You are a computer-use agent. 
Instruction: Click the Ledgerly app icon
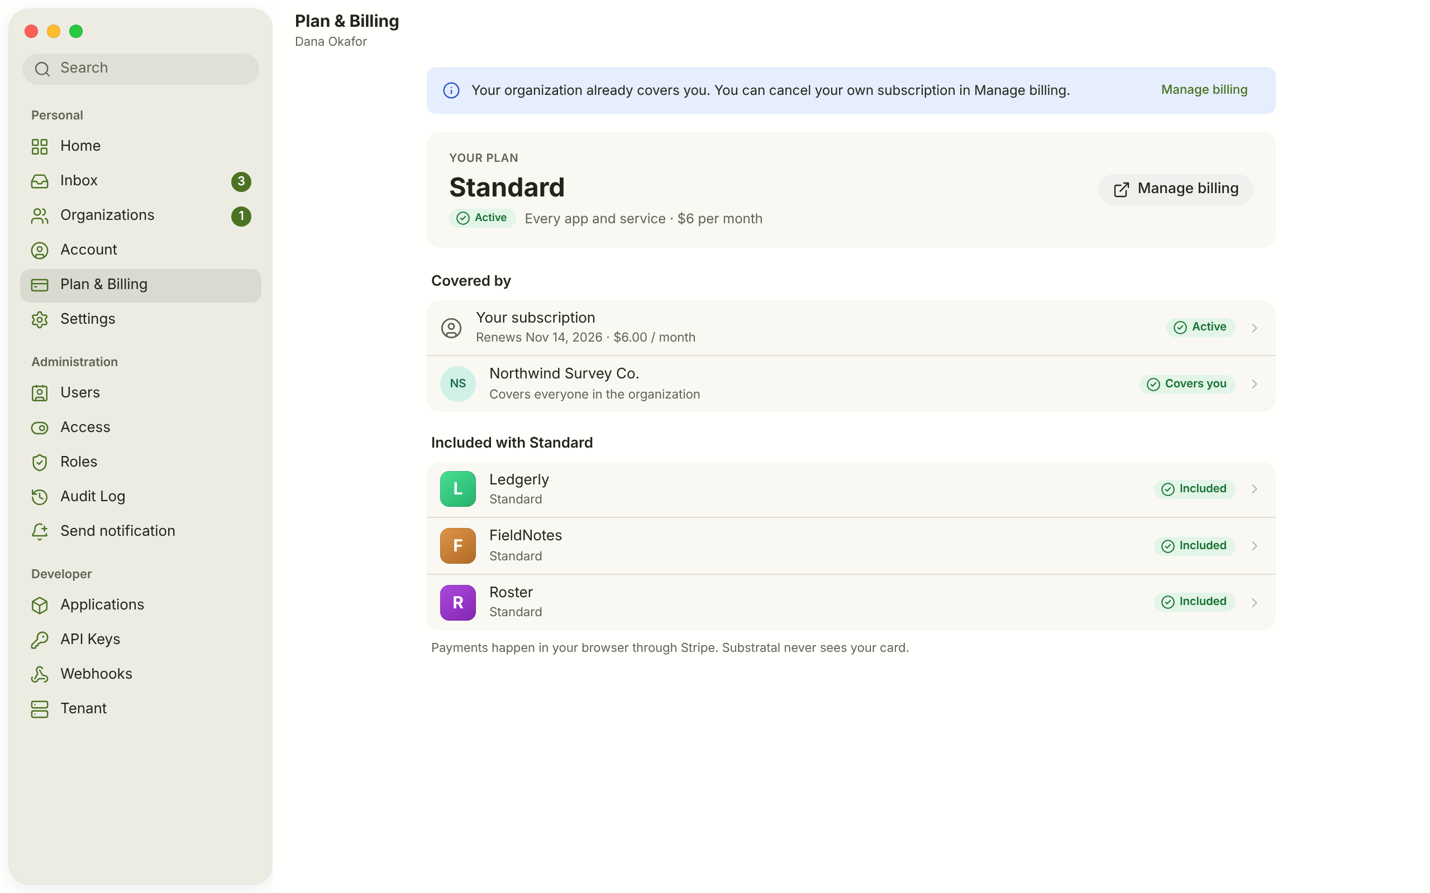pos(458,489)
